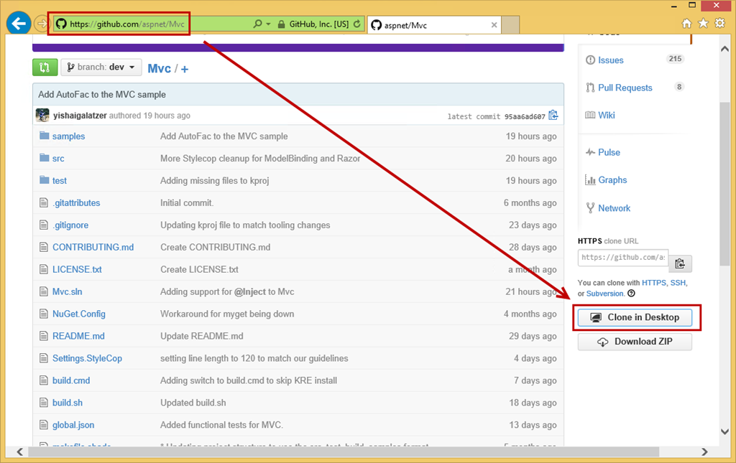Copy clone URL to clipboard
Image resolution: width=736 pixels, height=463 pixels.
coord(680,264)
